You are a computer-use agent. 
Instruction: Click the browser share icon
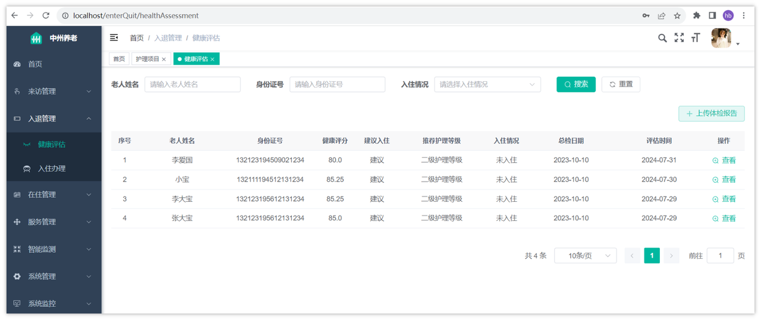[662, 15]
